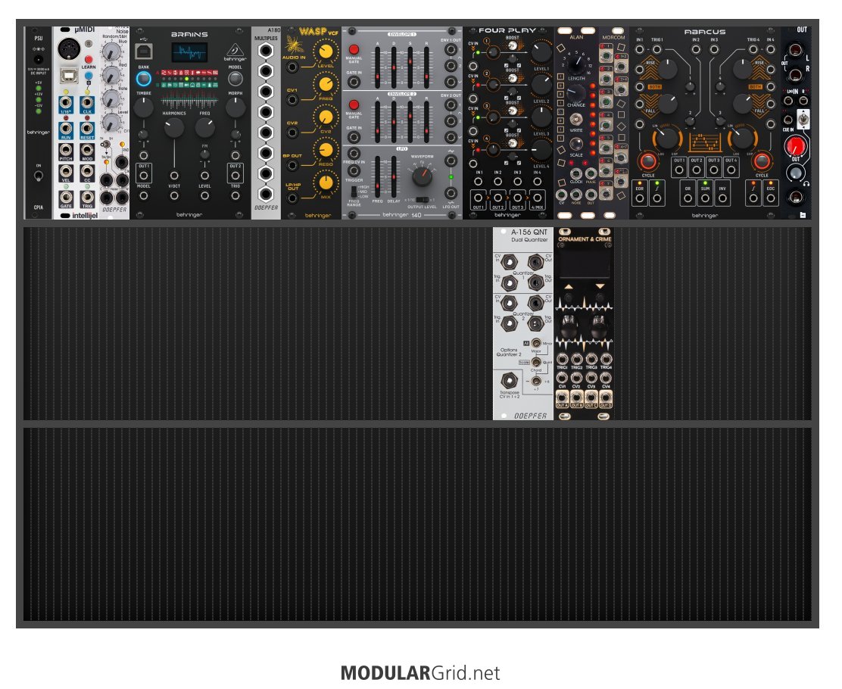Viewport: 842px width, 689px height.
Task: Click the MORPH knob on Brains
Action: click(235, 108)
